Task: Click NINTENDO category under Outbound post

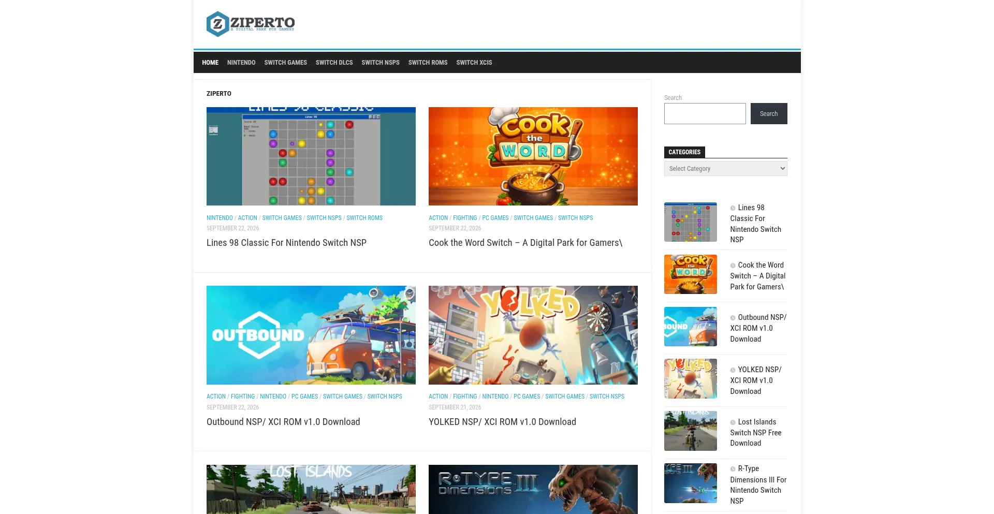Action: point(273,396)
